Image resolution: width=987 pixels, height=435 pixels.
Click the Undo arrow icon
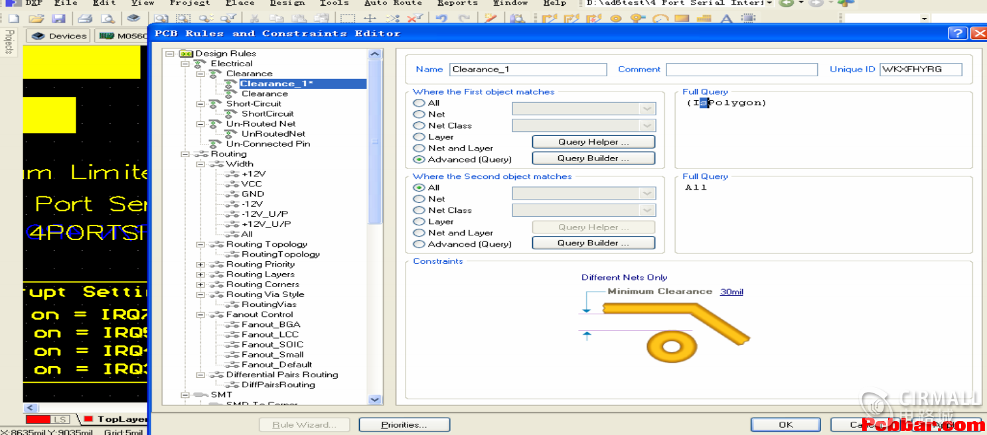pyautogui.click(x=441, y=19)
